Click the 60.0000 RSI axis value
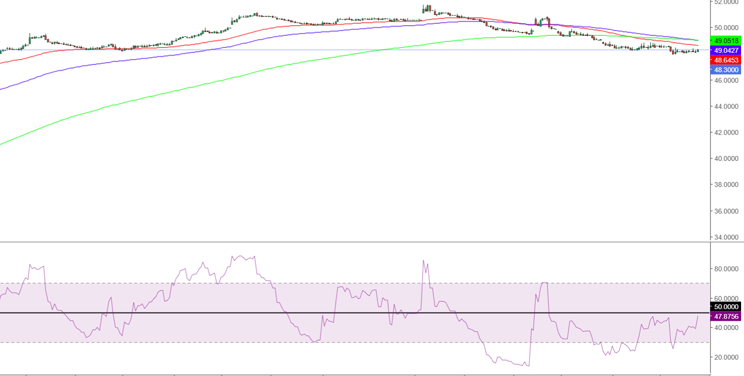This screenshot has width=744, height=376. coord(726,298)
